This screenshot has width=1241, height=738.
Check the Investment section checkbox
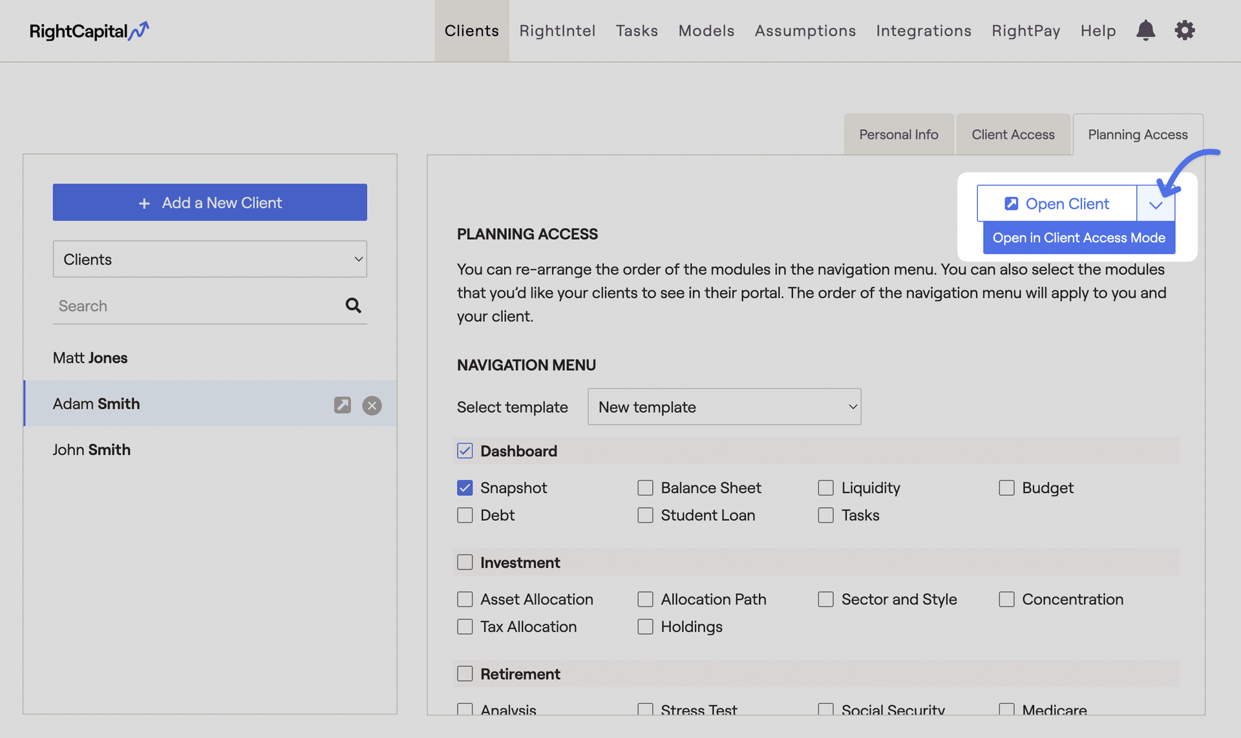[x=465, y=562]
